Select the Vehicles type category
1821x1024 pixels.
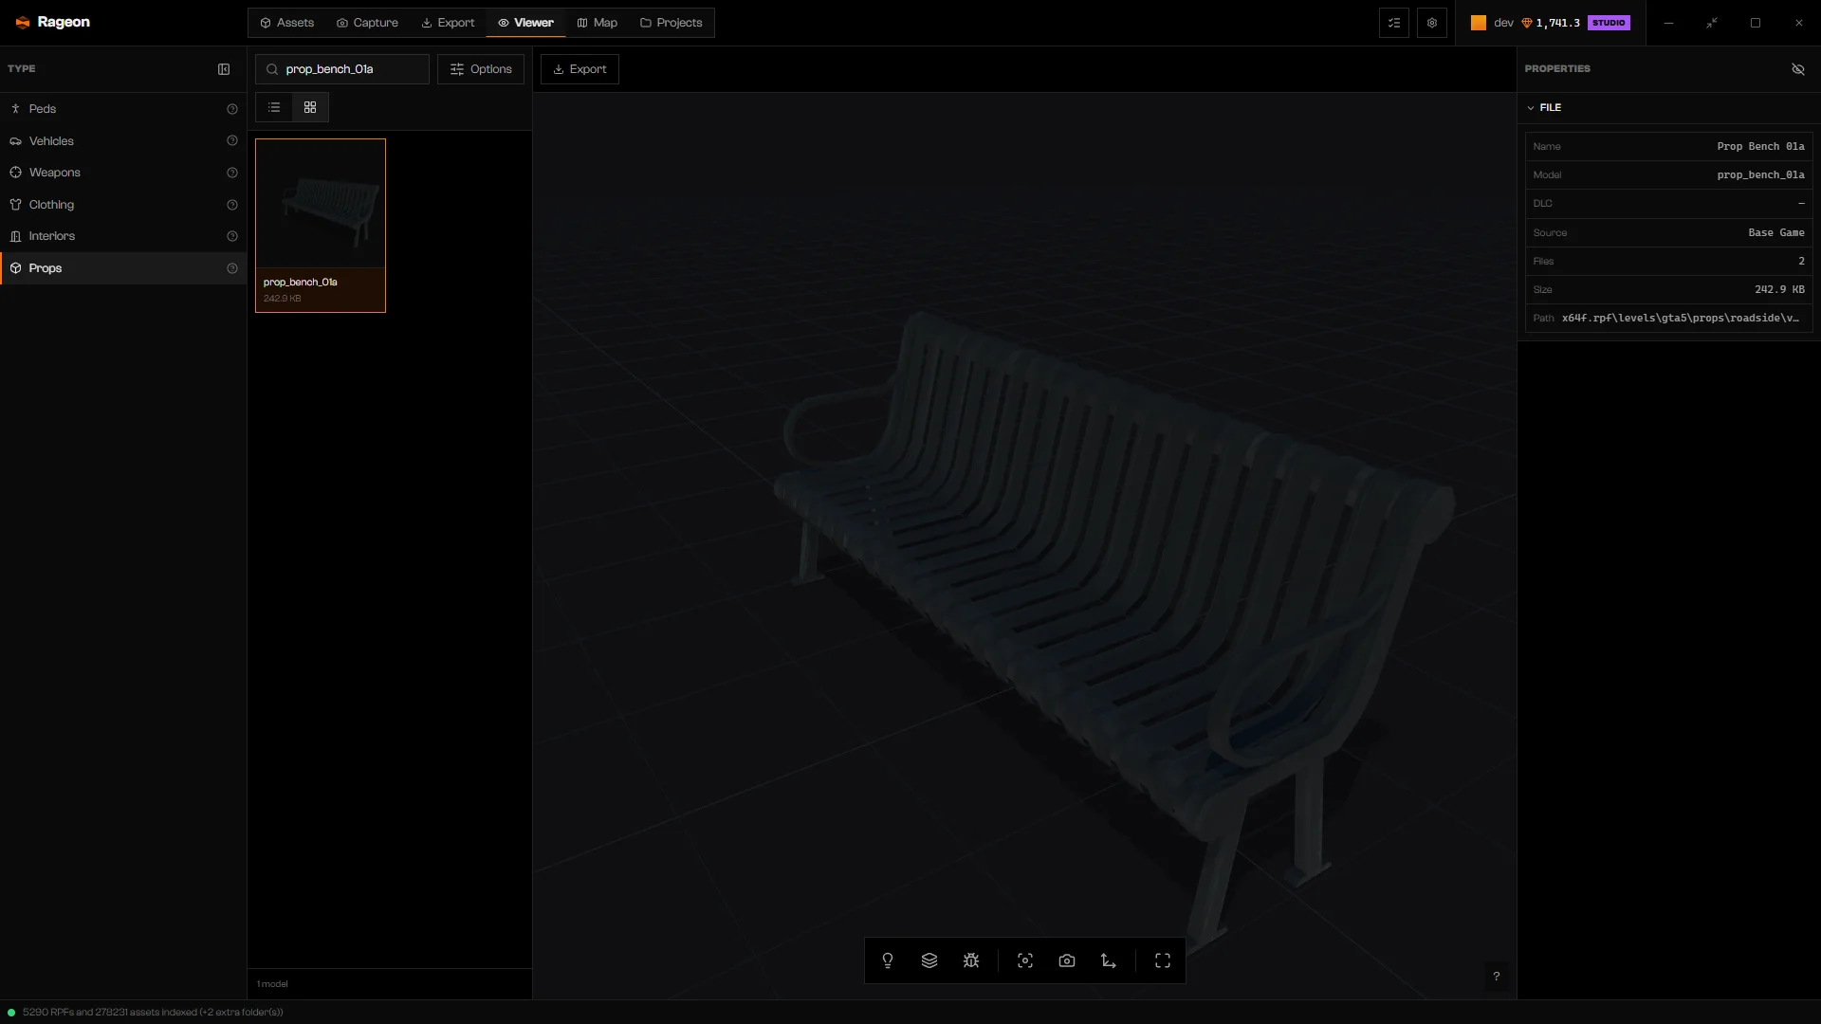click(x=123, y=140)
